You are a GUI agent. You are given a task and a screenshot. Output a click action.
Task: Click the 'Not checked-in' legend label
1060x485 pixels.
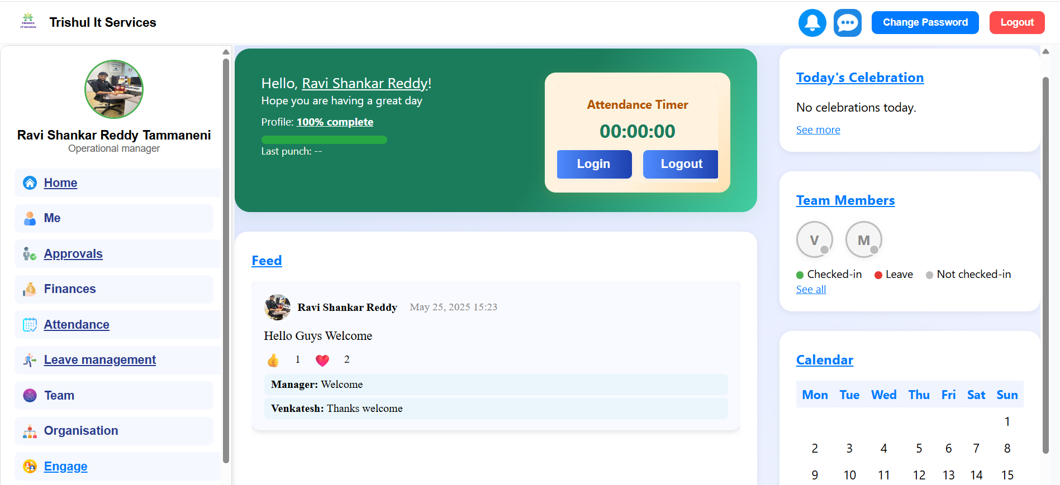(x=973, y=274)
